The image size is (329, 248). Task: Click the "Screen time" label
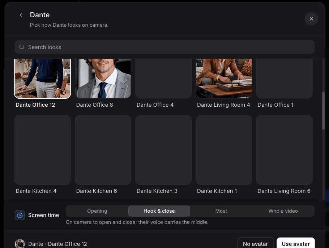(x=43, y=215)
